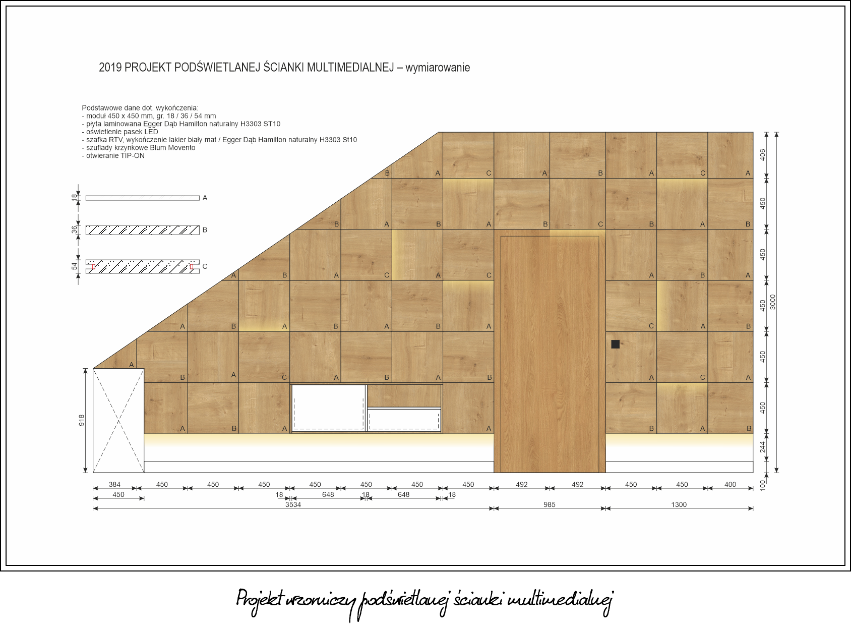Select the tall oak door panel
Image resolution: width=851 pixels, height=630 pixels.
point(550,354)
